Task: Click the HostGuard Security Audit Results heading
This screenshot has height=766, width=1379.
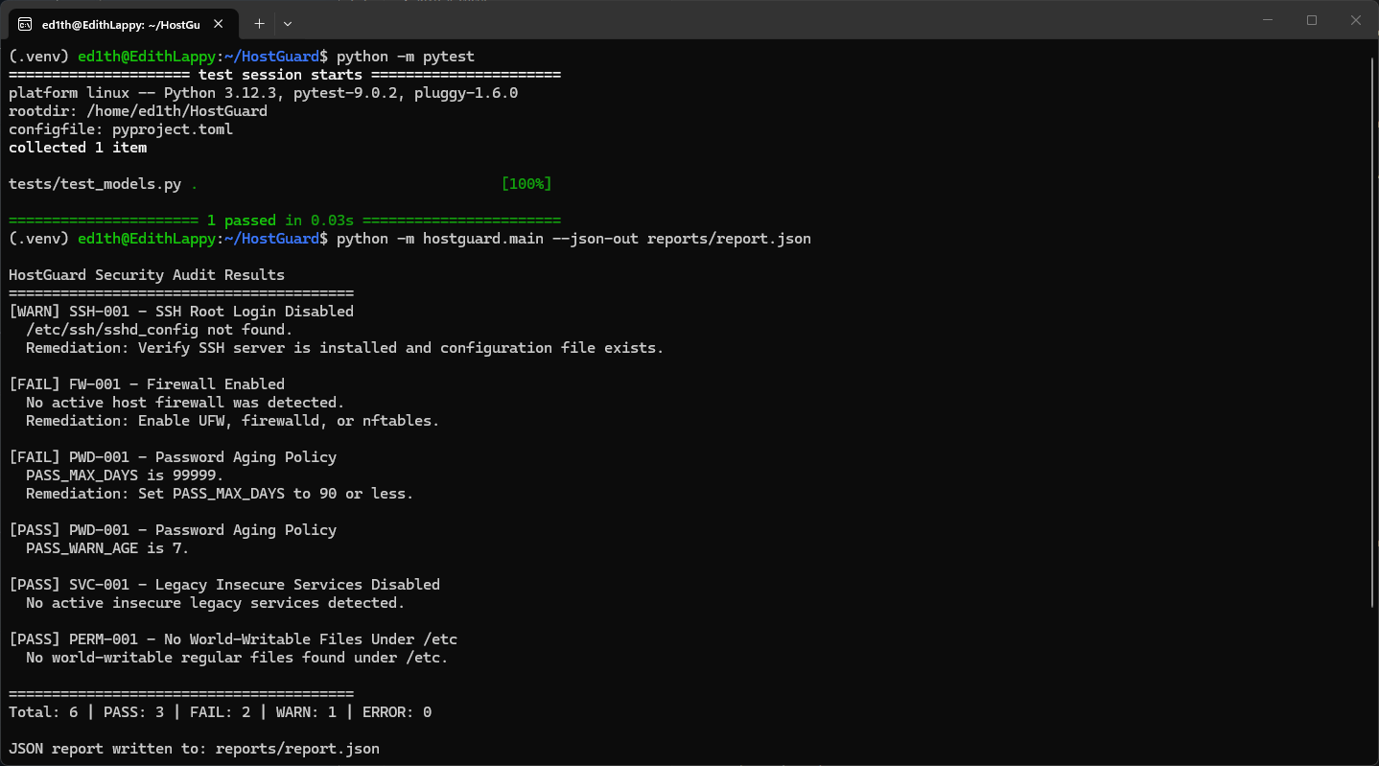Action: [x=145, y=274]
